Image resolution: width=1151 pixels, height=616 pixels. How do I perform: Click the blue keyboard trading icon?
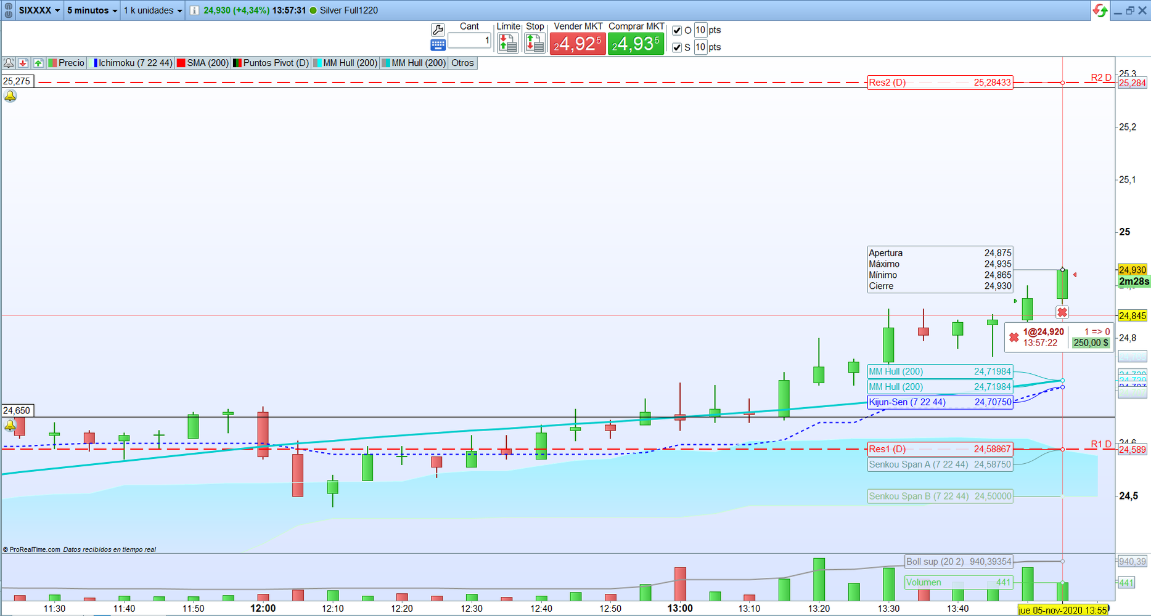click(x=438, y=45)
